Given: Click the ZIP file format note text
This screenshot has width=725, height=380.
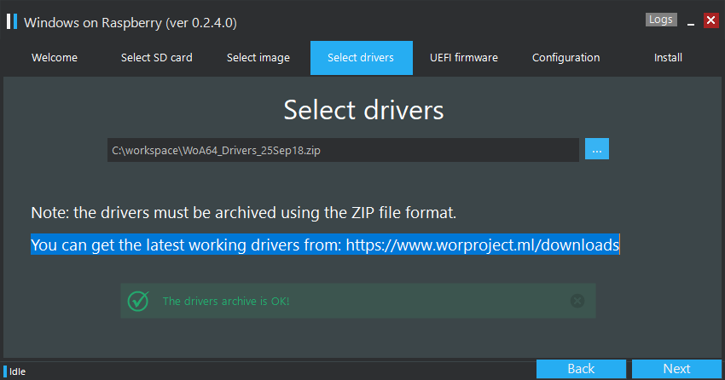Looking at the screenshot, I should (x=244, y=212).
